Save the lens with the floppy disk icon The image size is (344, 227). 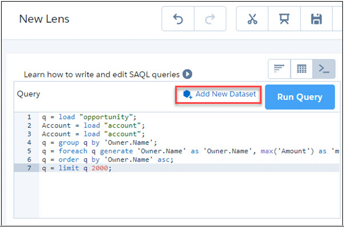point(316,19)
